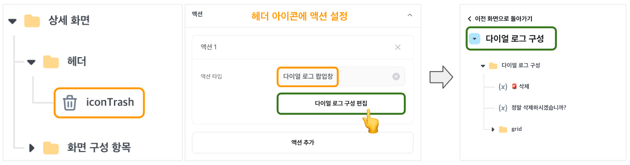The height and width of the screenshot is (165, 630).
Task: Click the 헤더 folder icon
Action: pos(51,62)
